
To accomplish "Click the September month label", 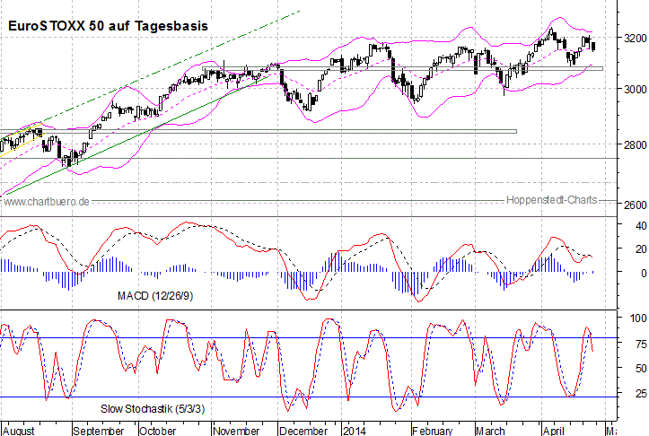I will [x=99, y=431].
